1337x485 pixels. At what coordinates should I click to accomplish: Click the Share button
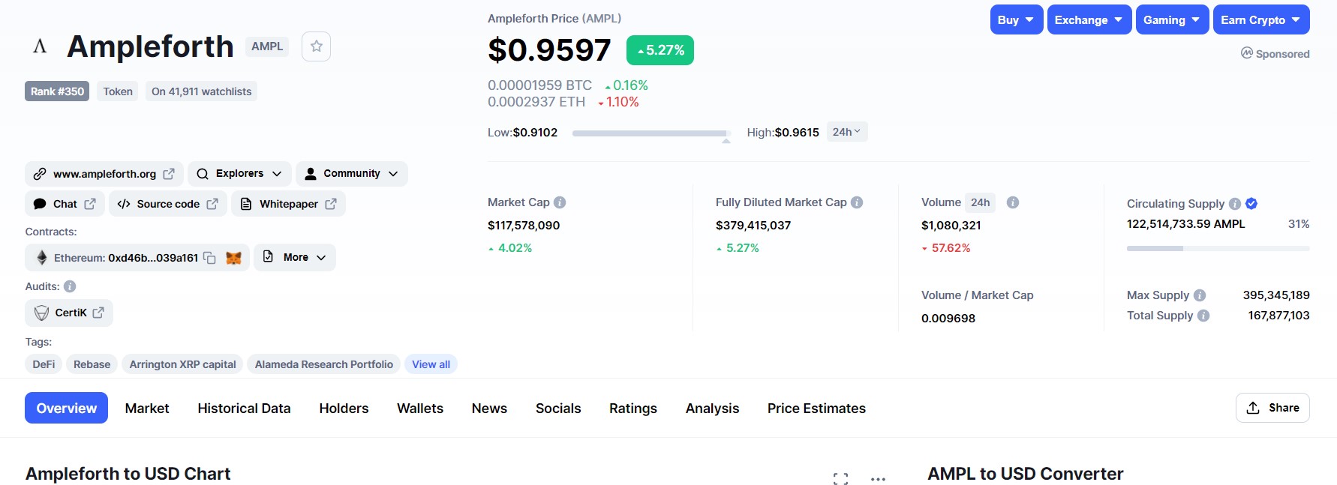pyautogui.click(x=1272, y=408)
